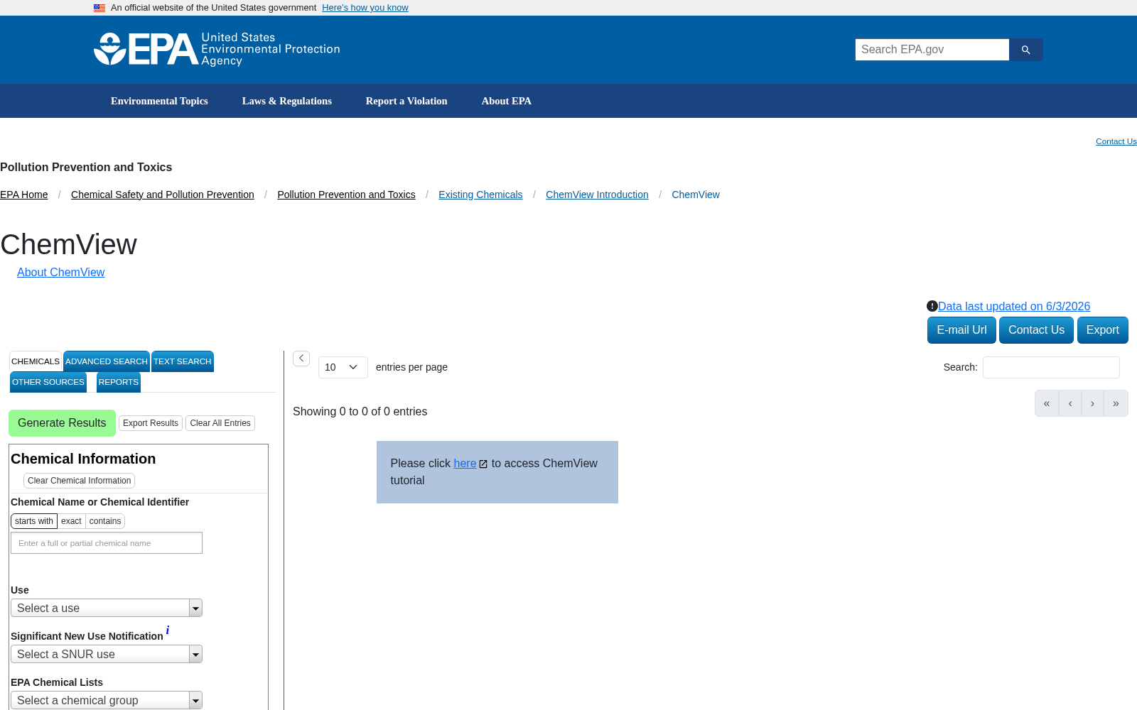Open Existing Chemicals breadcrumb
1137x710 pixels.
pos(480,195)
